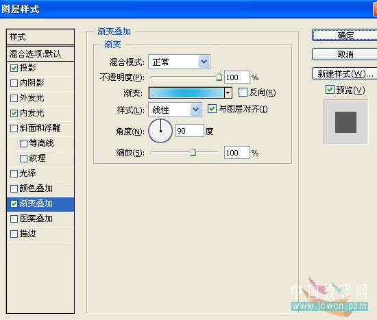Expand the 样式 linear style dropdown

pos(175,110)
